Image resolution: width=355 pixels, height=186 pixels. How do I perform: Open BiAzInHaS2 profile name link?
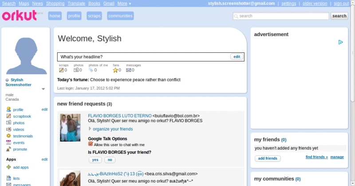[x=116, y=174]
